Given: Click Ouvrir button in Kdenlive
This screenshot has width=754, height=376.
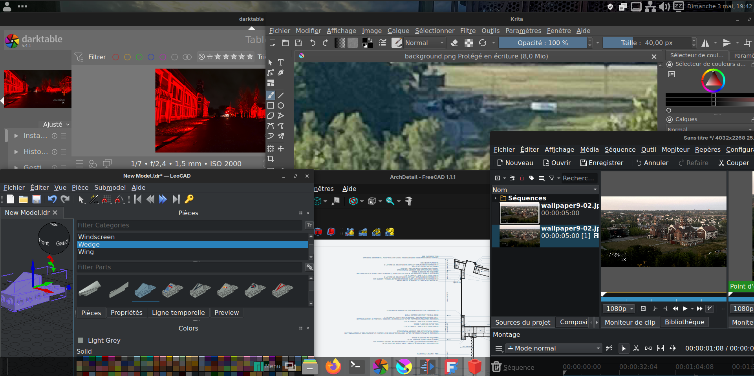Looking at the screenshot, I should point(557,163).
